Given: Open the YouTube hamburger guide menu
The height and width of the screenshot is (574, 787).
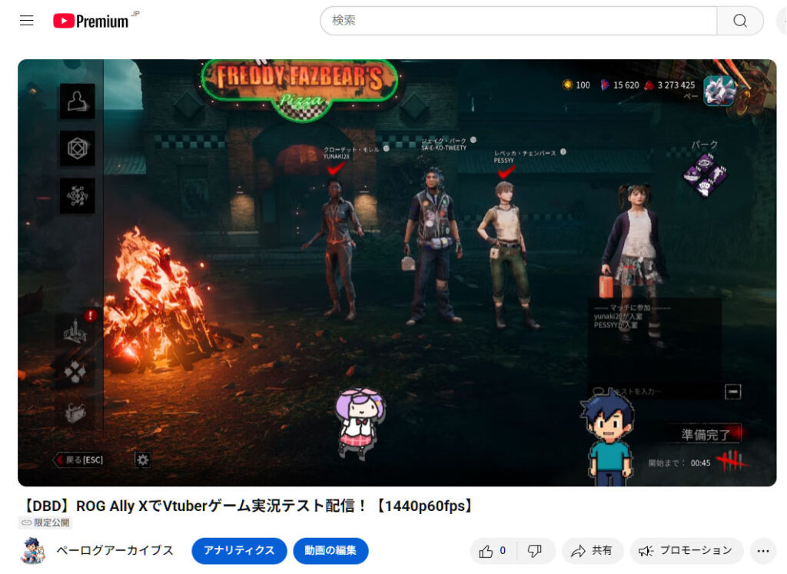Looking at the screenshot, I should pyautogui.click(x=27, y=21).
